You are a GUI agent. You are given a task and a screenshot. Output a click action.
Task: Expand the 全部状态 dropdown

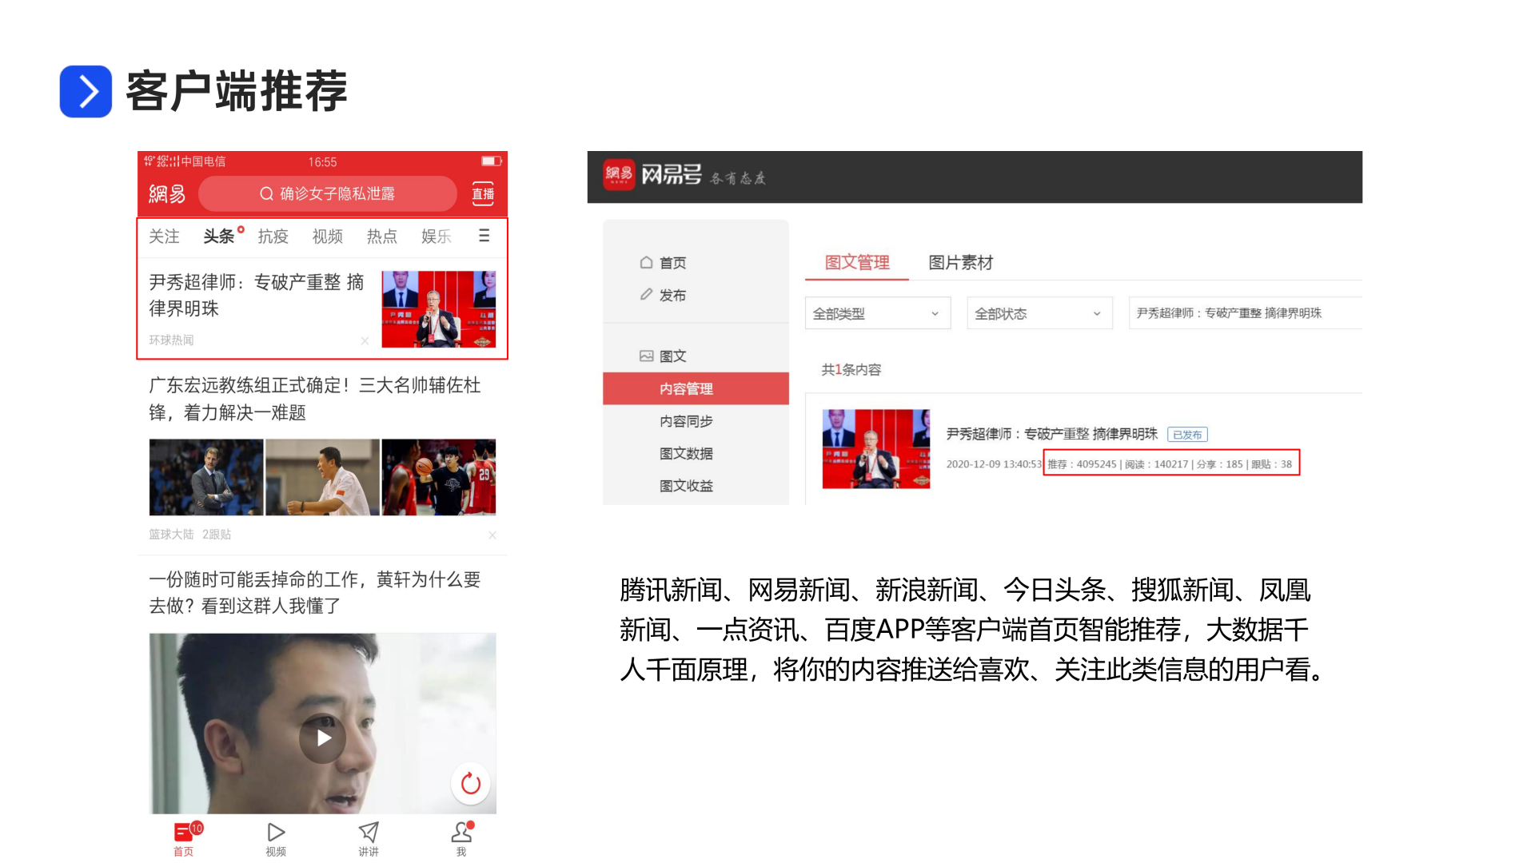pyautogui.click(x=1039, y=313)
